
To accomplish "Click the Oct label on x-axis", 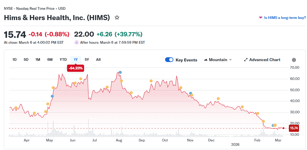I will click(165, 140).
